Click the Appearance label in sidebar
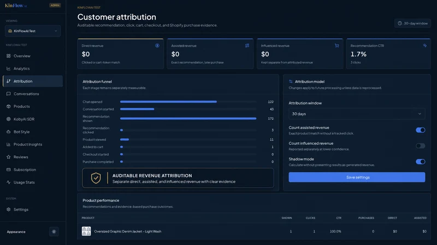 pos(16,232)
